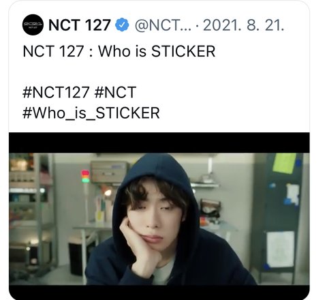This screenshot has width=327, height=300.
Task: Click the video's top black letterbox bar
Action: pos(159,142)
